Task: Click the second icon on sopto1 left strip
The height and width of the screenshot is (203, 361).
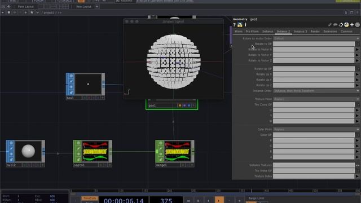Action: coord(78,148)
